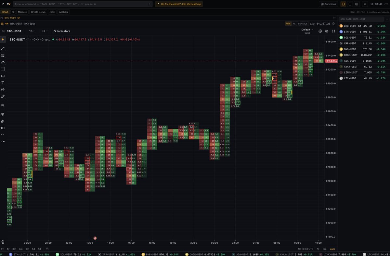Open the chart type dropdown

pos(45,31)
